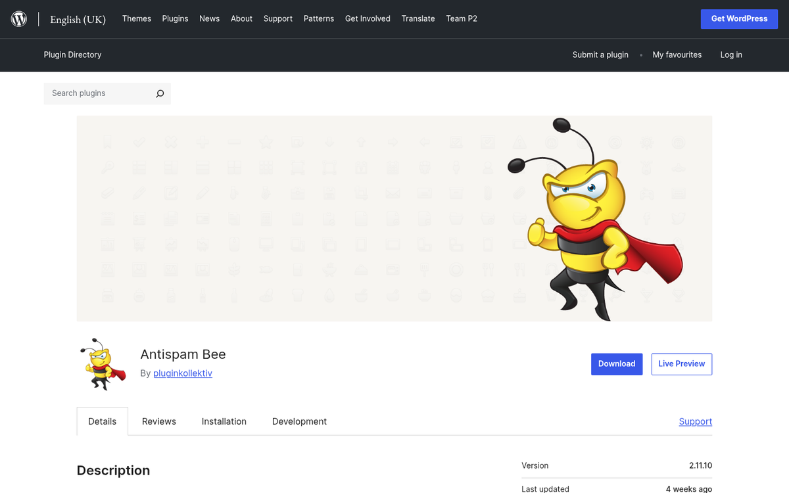The image size is (789, 493).
Task: Click the search magnifier icon
Action: [x=159, y=93]
